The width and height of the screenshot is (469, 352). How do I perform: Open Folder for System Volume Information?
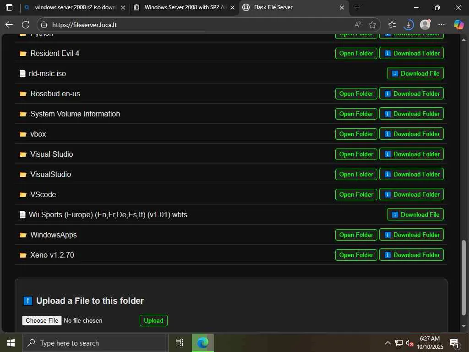tap(356, 114)
